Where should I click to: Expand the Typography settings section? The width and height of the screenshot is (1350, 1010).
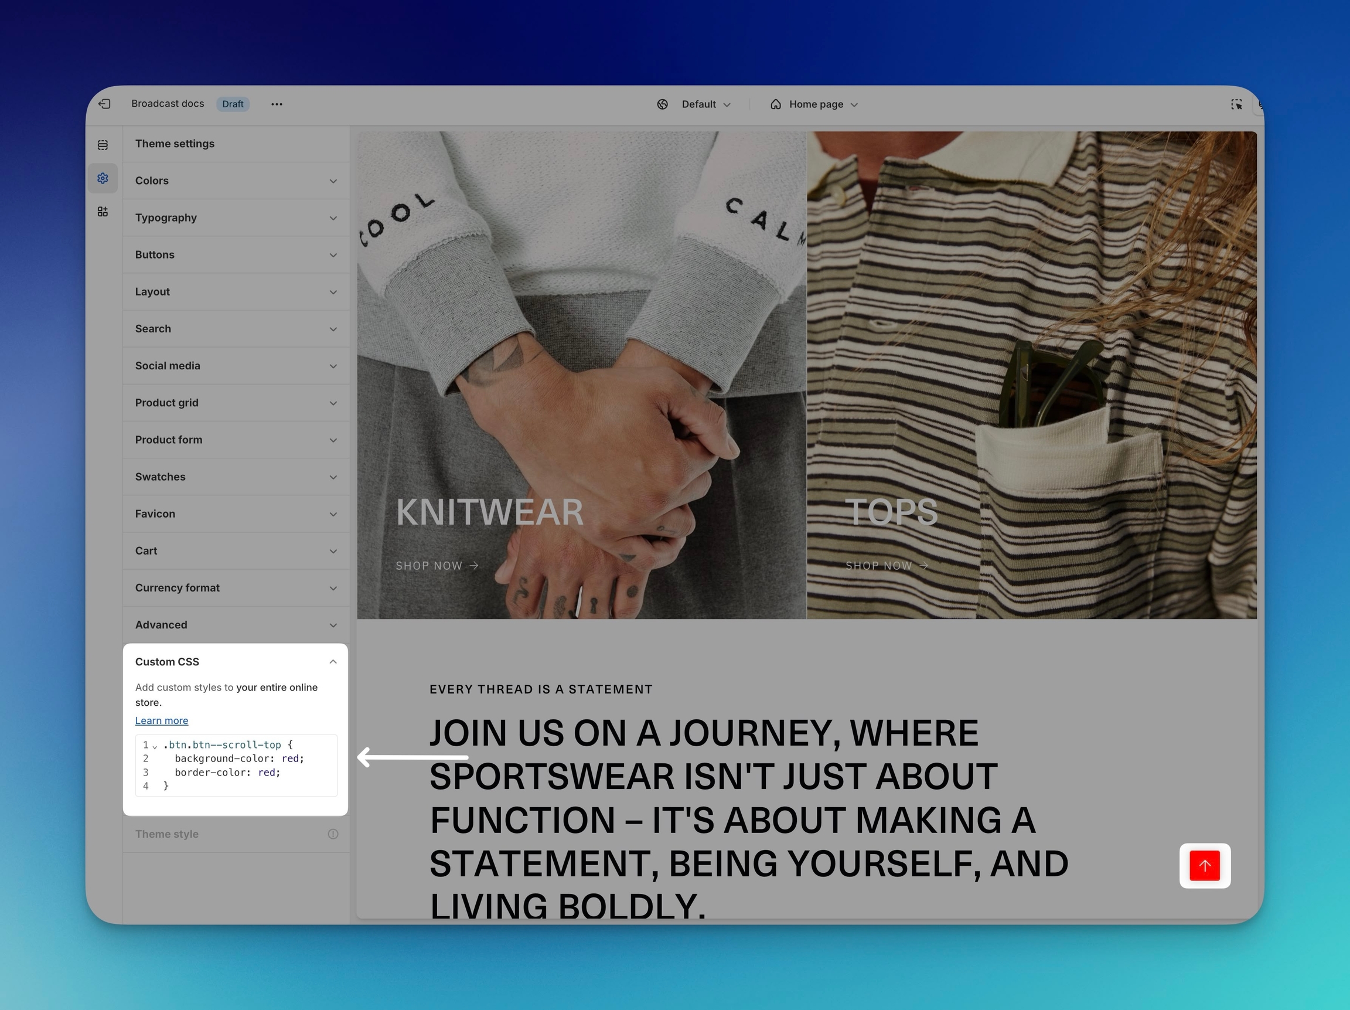236,218
